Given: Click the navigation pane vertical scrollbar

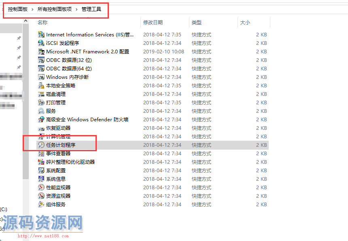Looking at the screenshot, I should tap(26, 121).
